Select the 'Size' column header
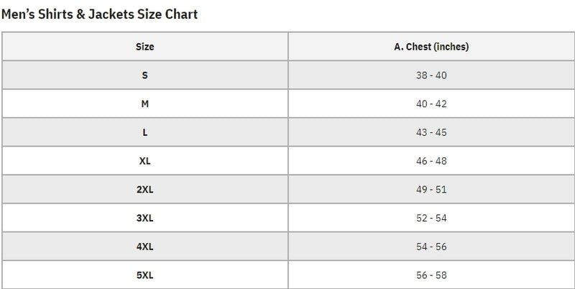Screen dimensions: 575x289 (x=144, y=47)
